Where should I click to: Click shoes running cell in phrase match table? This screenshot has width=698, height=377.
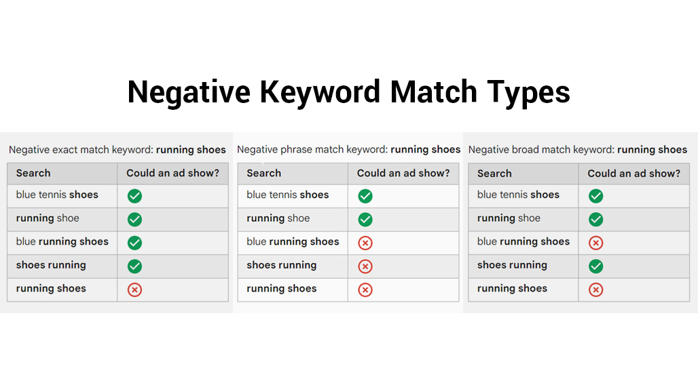pyautogui.click(x=293, y=266)
